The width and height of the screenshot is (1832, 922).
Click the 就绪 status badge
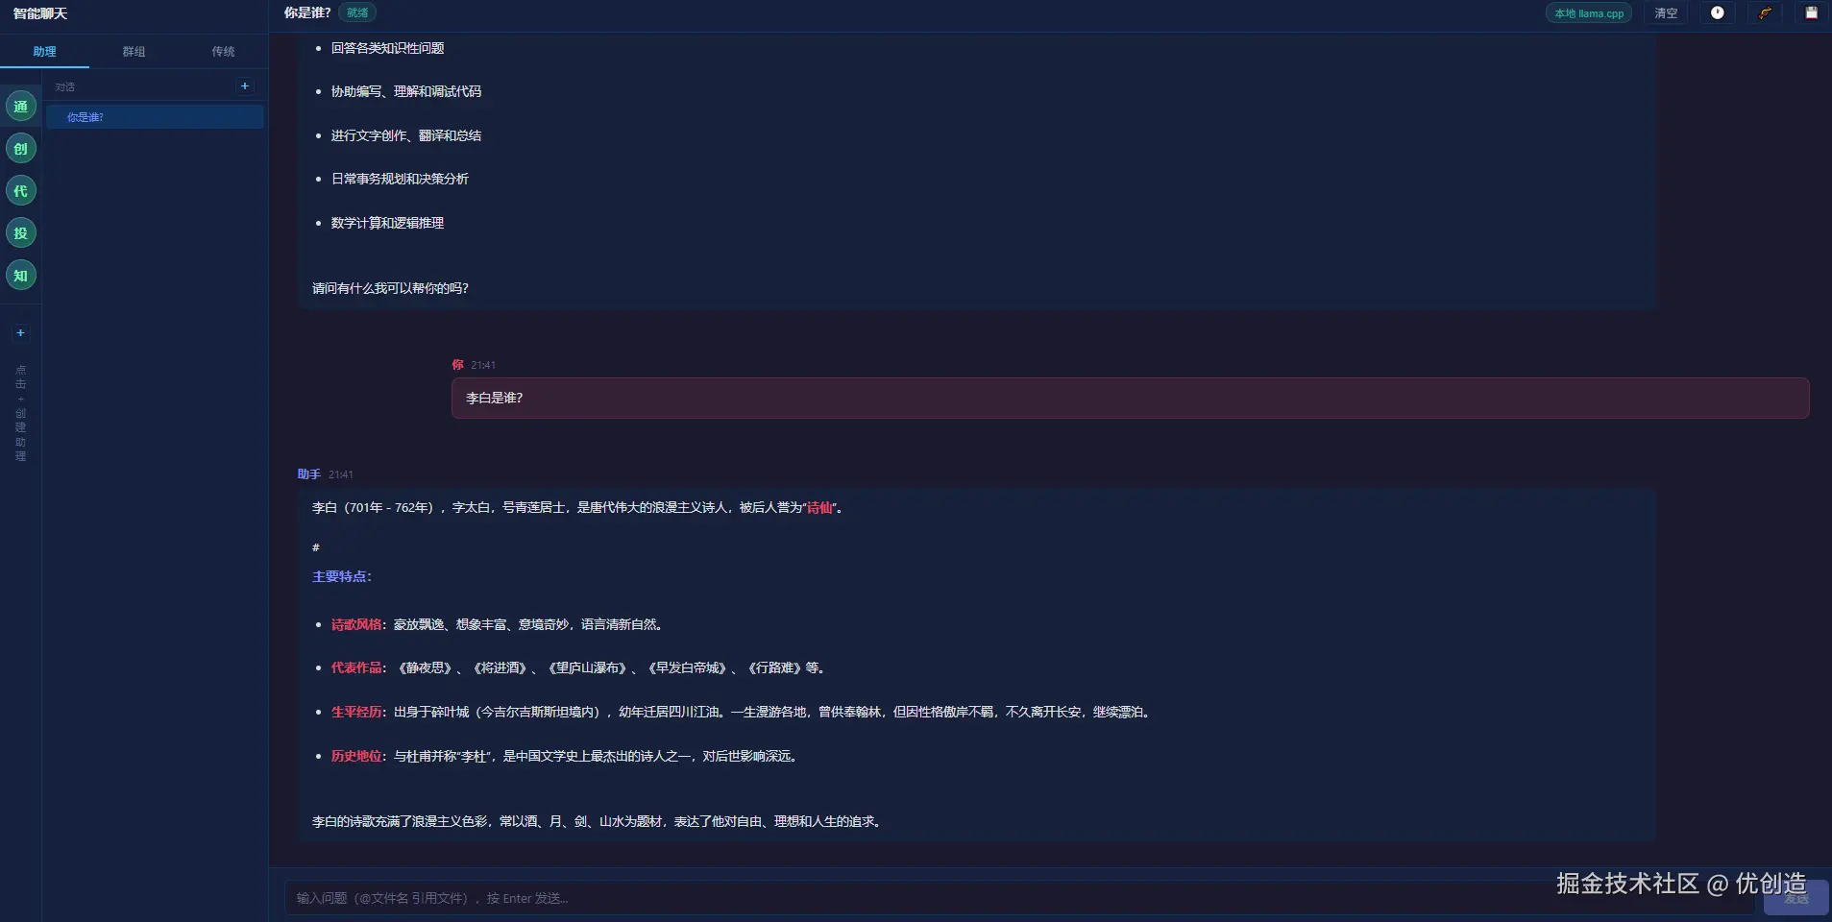click(357, 12)
